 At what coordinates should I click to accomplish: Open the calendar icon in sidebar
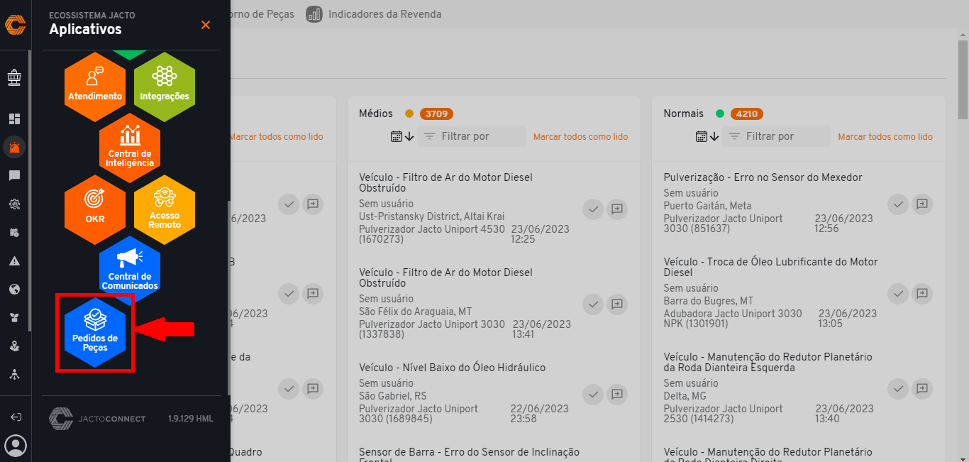(x=15, y=232)
